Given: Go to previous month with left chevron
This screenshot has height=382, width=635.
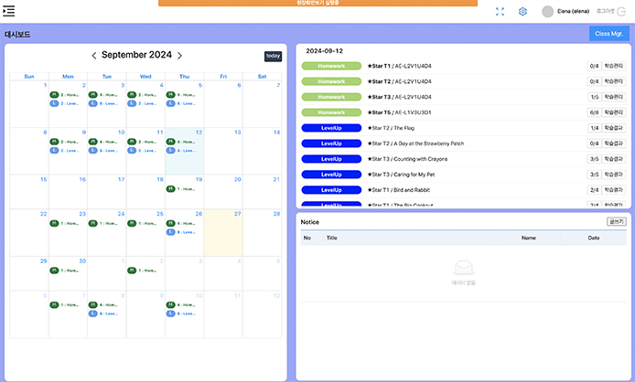Looking at the screenshot, I should 94,56.
